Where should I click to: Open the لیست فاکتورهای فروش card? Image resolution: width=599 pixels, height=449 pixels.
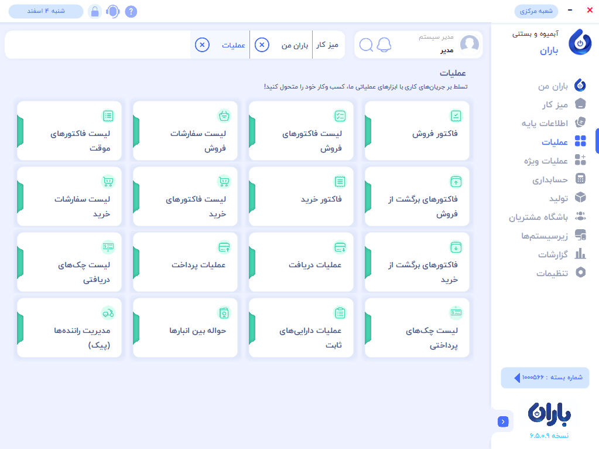(301, 131)
